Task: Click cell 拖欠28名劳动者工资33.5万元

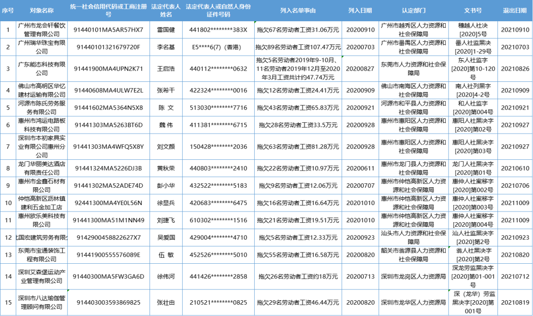Action: click(298, 125)
